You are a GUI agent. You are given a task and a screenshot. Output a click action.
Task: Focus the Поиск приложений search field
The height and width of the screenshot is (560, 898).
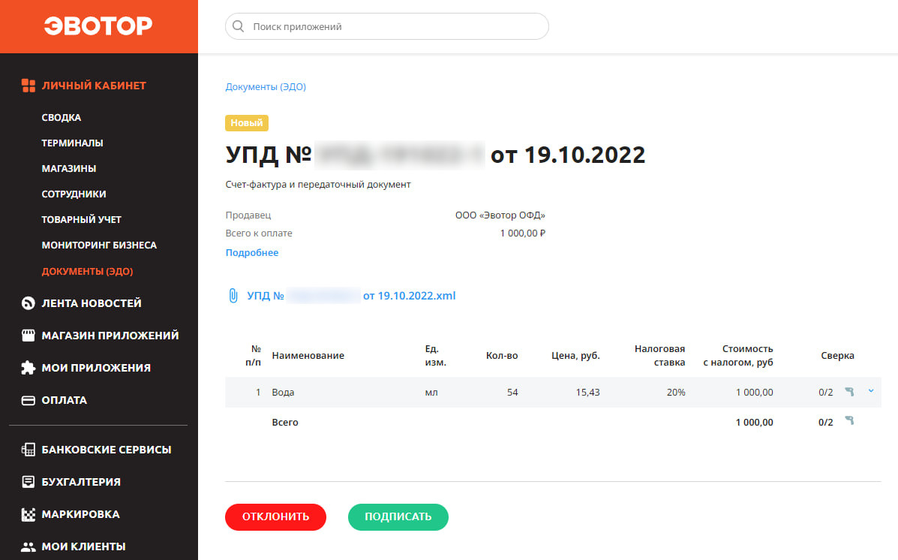387,26
